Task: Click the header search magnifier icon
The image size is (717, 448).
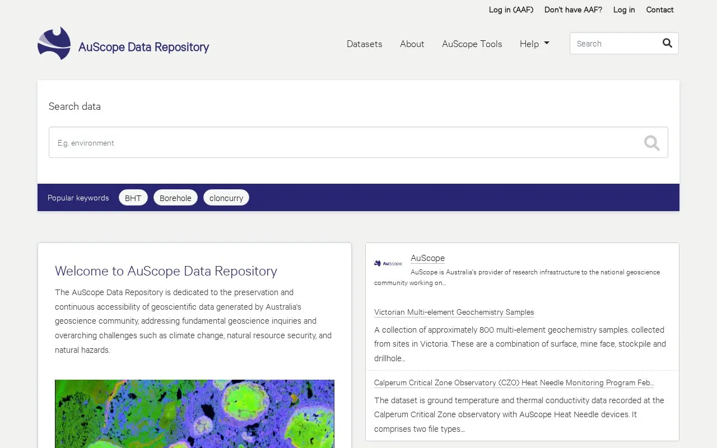Action: [x=667, y=43]
